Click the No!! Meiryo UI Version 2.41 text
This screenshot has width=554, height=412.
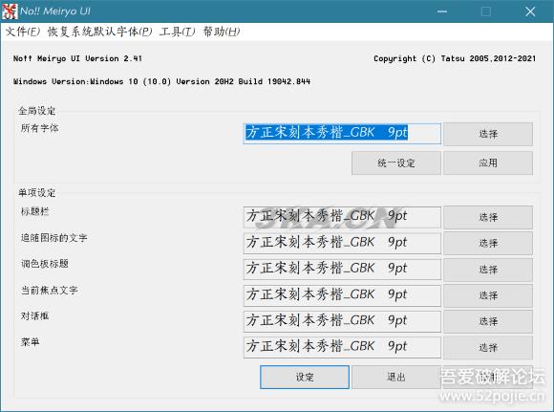77,58
